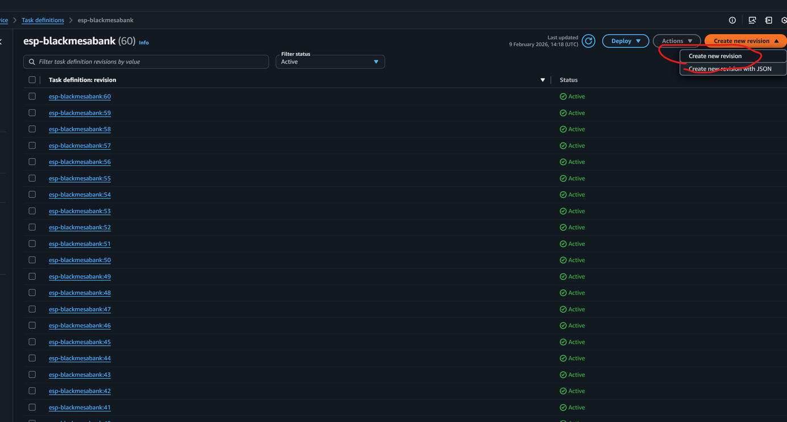The image size is (787, 422).
Task: Click the Info link beside the title
Action: click(144, 43)
